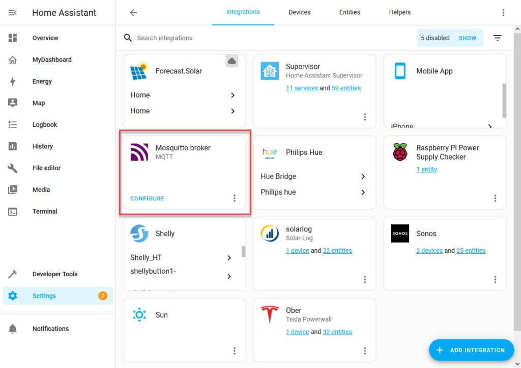Open Terminal in the sidebar

45,212
